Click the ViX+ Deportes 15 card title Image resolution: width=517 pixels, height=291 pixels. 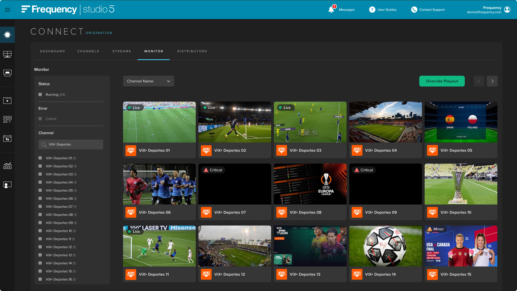pyautogui.click(x=456, y=274)
